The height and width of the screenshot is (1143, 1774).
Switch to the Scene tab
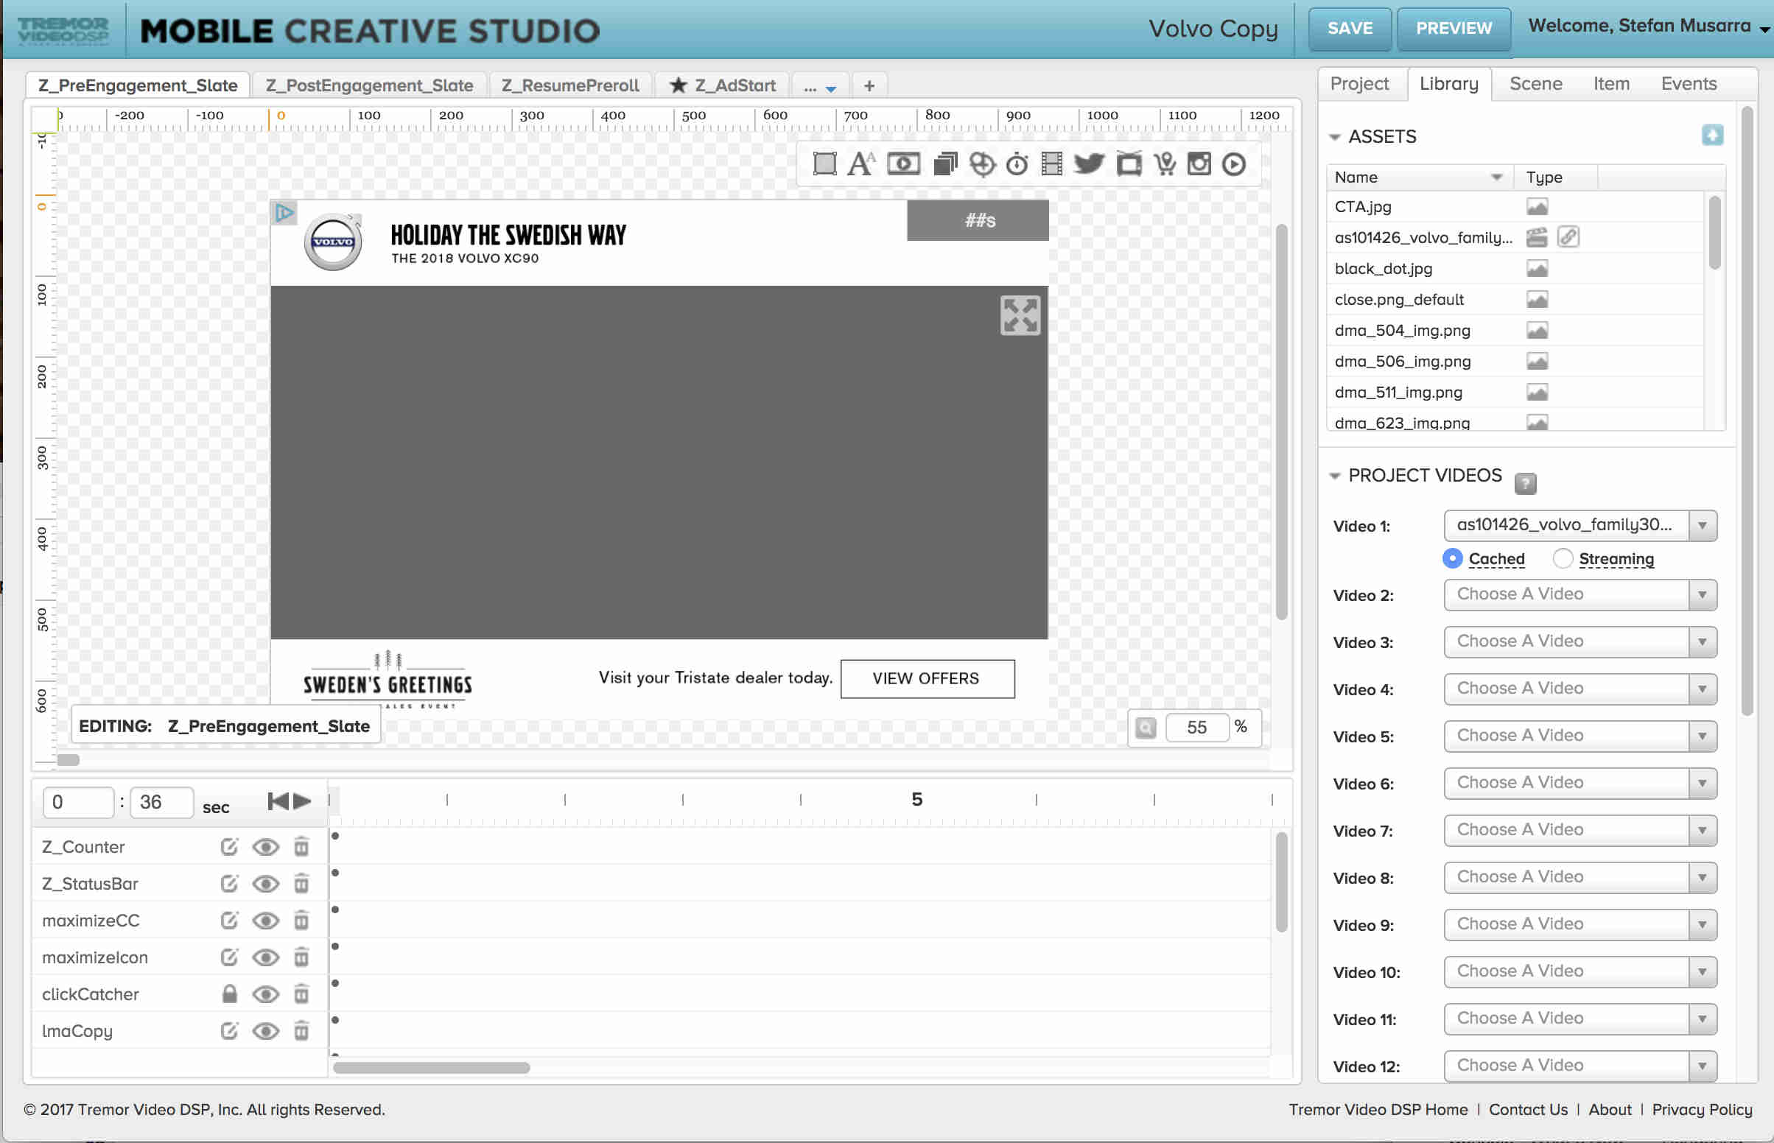pos(1535,83)
